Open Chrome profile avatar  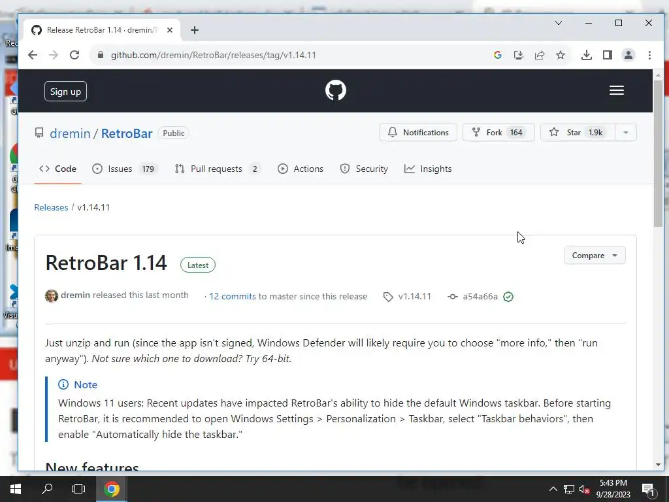[x=628, y=55]
